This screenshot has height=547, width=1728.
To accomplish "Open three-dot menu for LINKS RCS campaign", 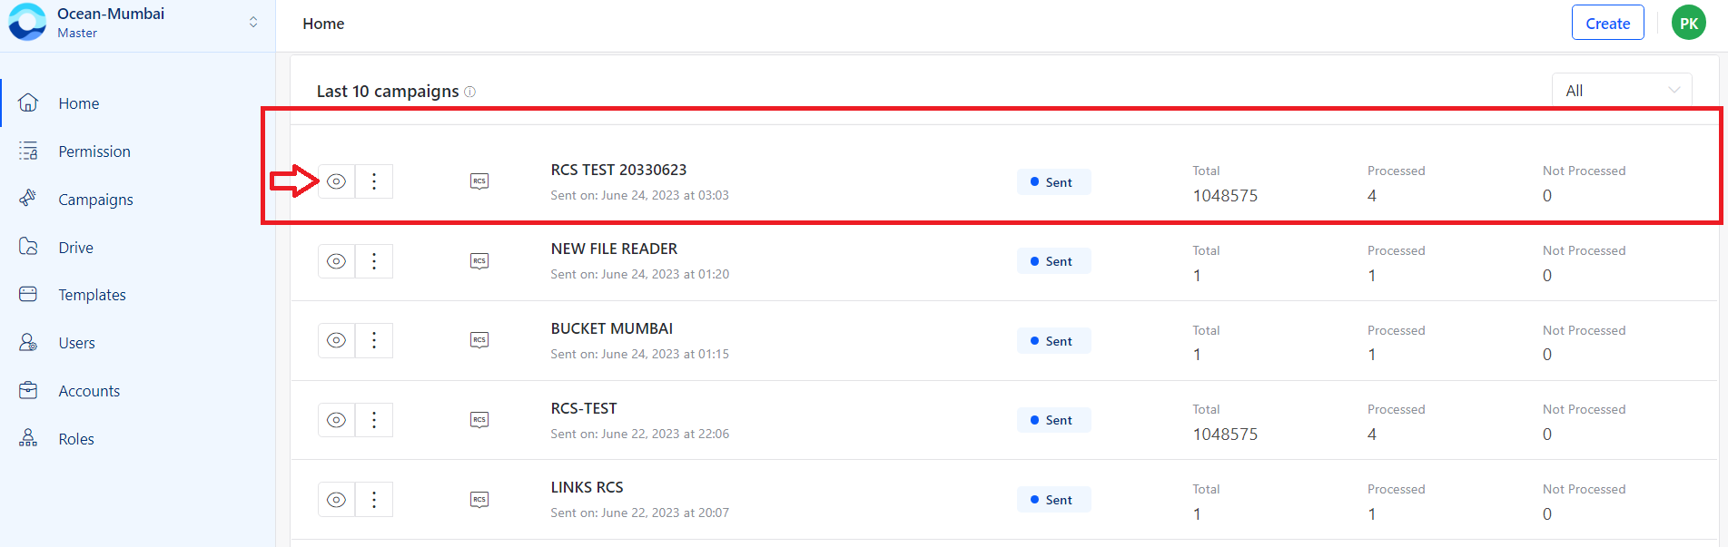I will [x=374, y=500].
